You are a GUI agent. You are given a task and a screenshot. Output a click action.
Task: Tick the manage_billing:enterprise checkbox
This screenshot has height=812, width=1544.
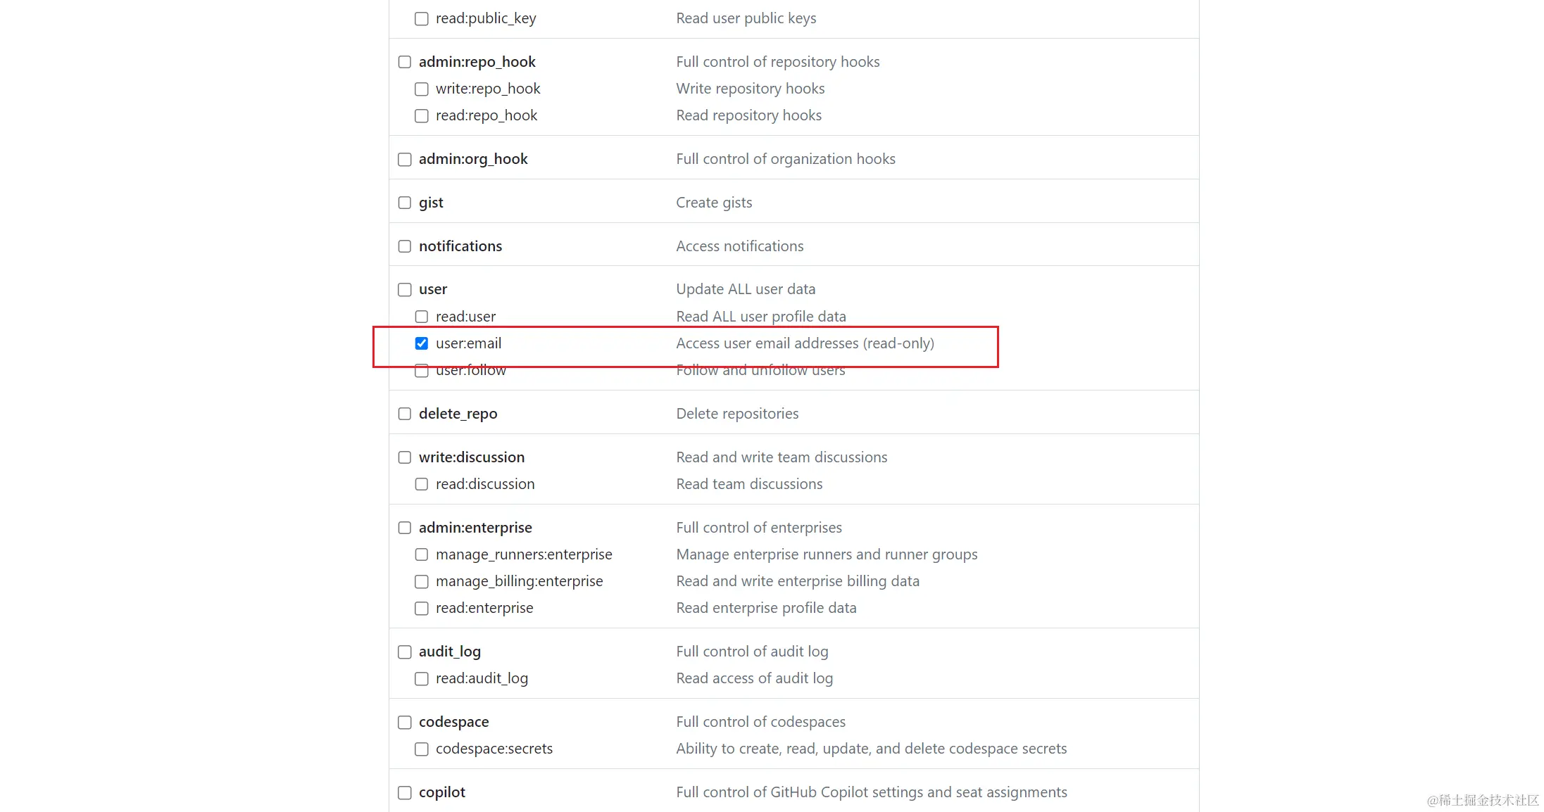point(421,582)
